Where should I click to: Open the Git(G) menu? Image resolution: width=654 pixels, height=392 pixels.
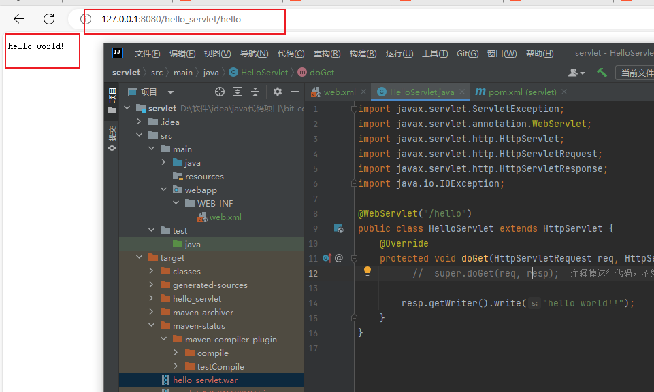tap(468, 54)
